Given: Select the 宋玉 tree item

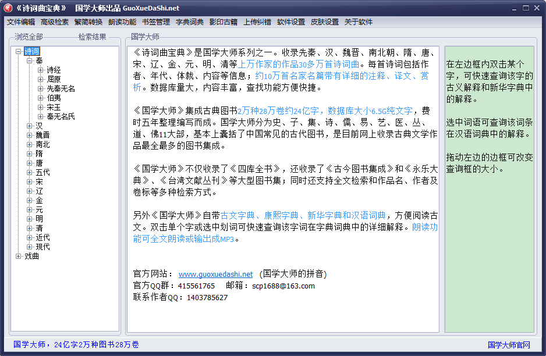Looking at the screenshot, I should (x=54, y=107).
